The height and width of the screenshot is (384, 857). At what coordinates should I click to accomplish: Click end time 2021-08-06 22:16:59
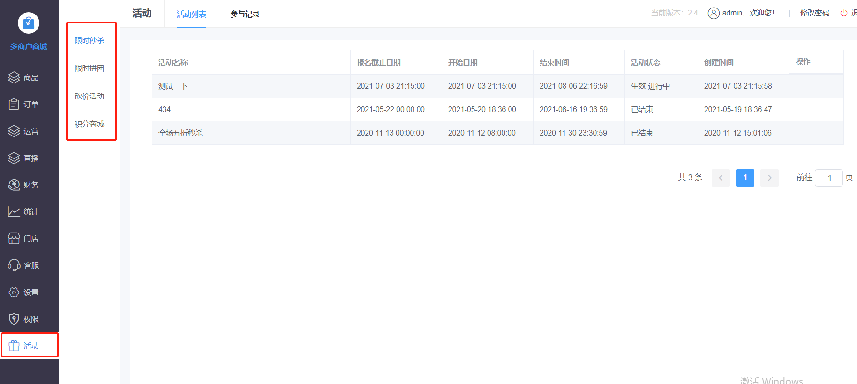click(x=573, y=86)
